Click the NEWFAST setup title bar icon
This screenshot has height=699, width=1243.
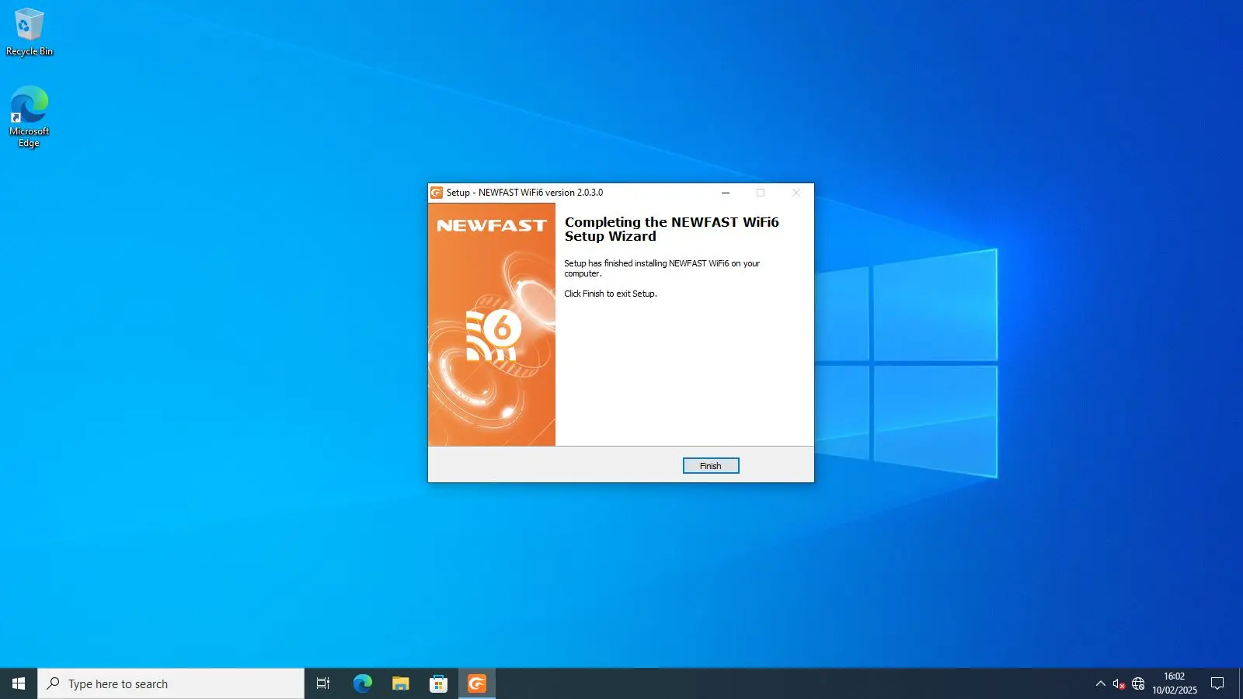tap(437, 193)
